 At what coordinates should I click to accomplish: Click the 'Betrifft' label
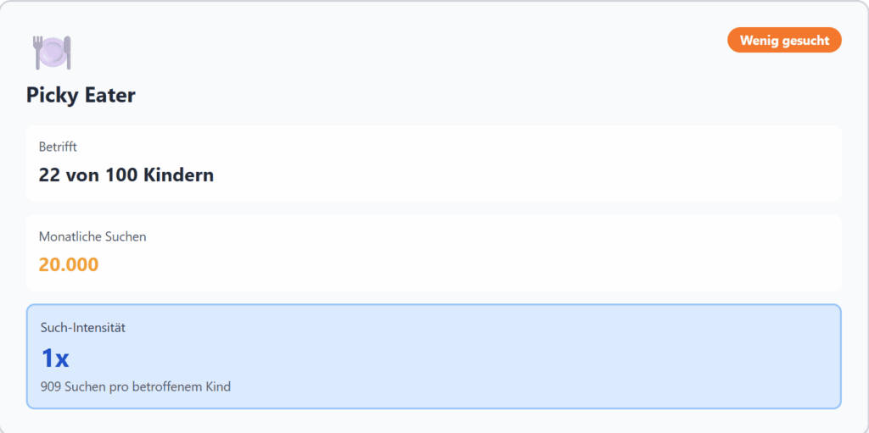coord(59,147)
